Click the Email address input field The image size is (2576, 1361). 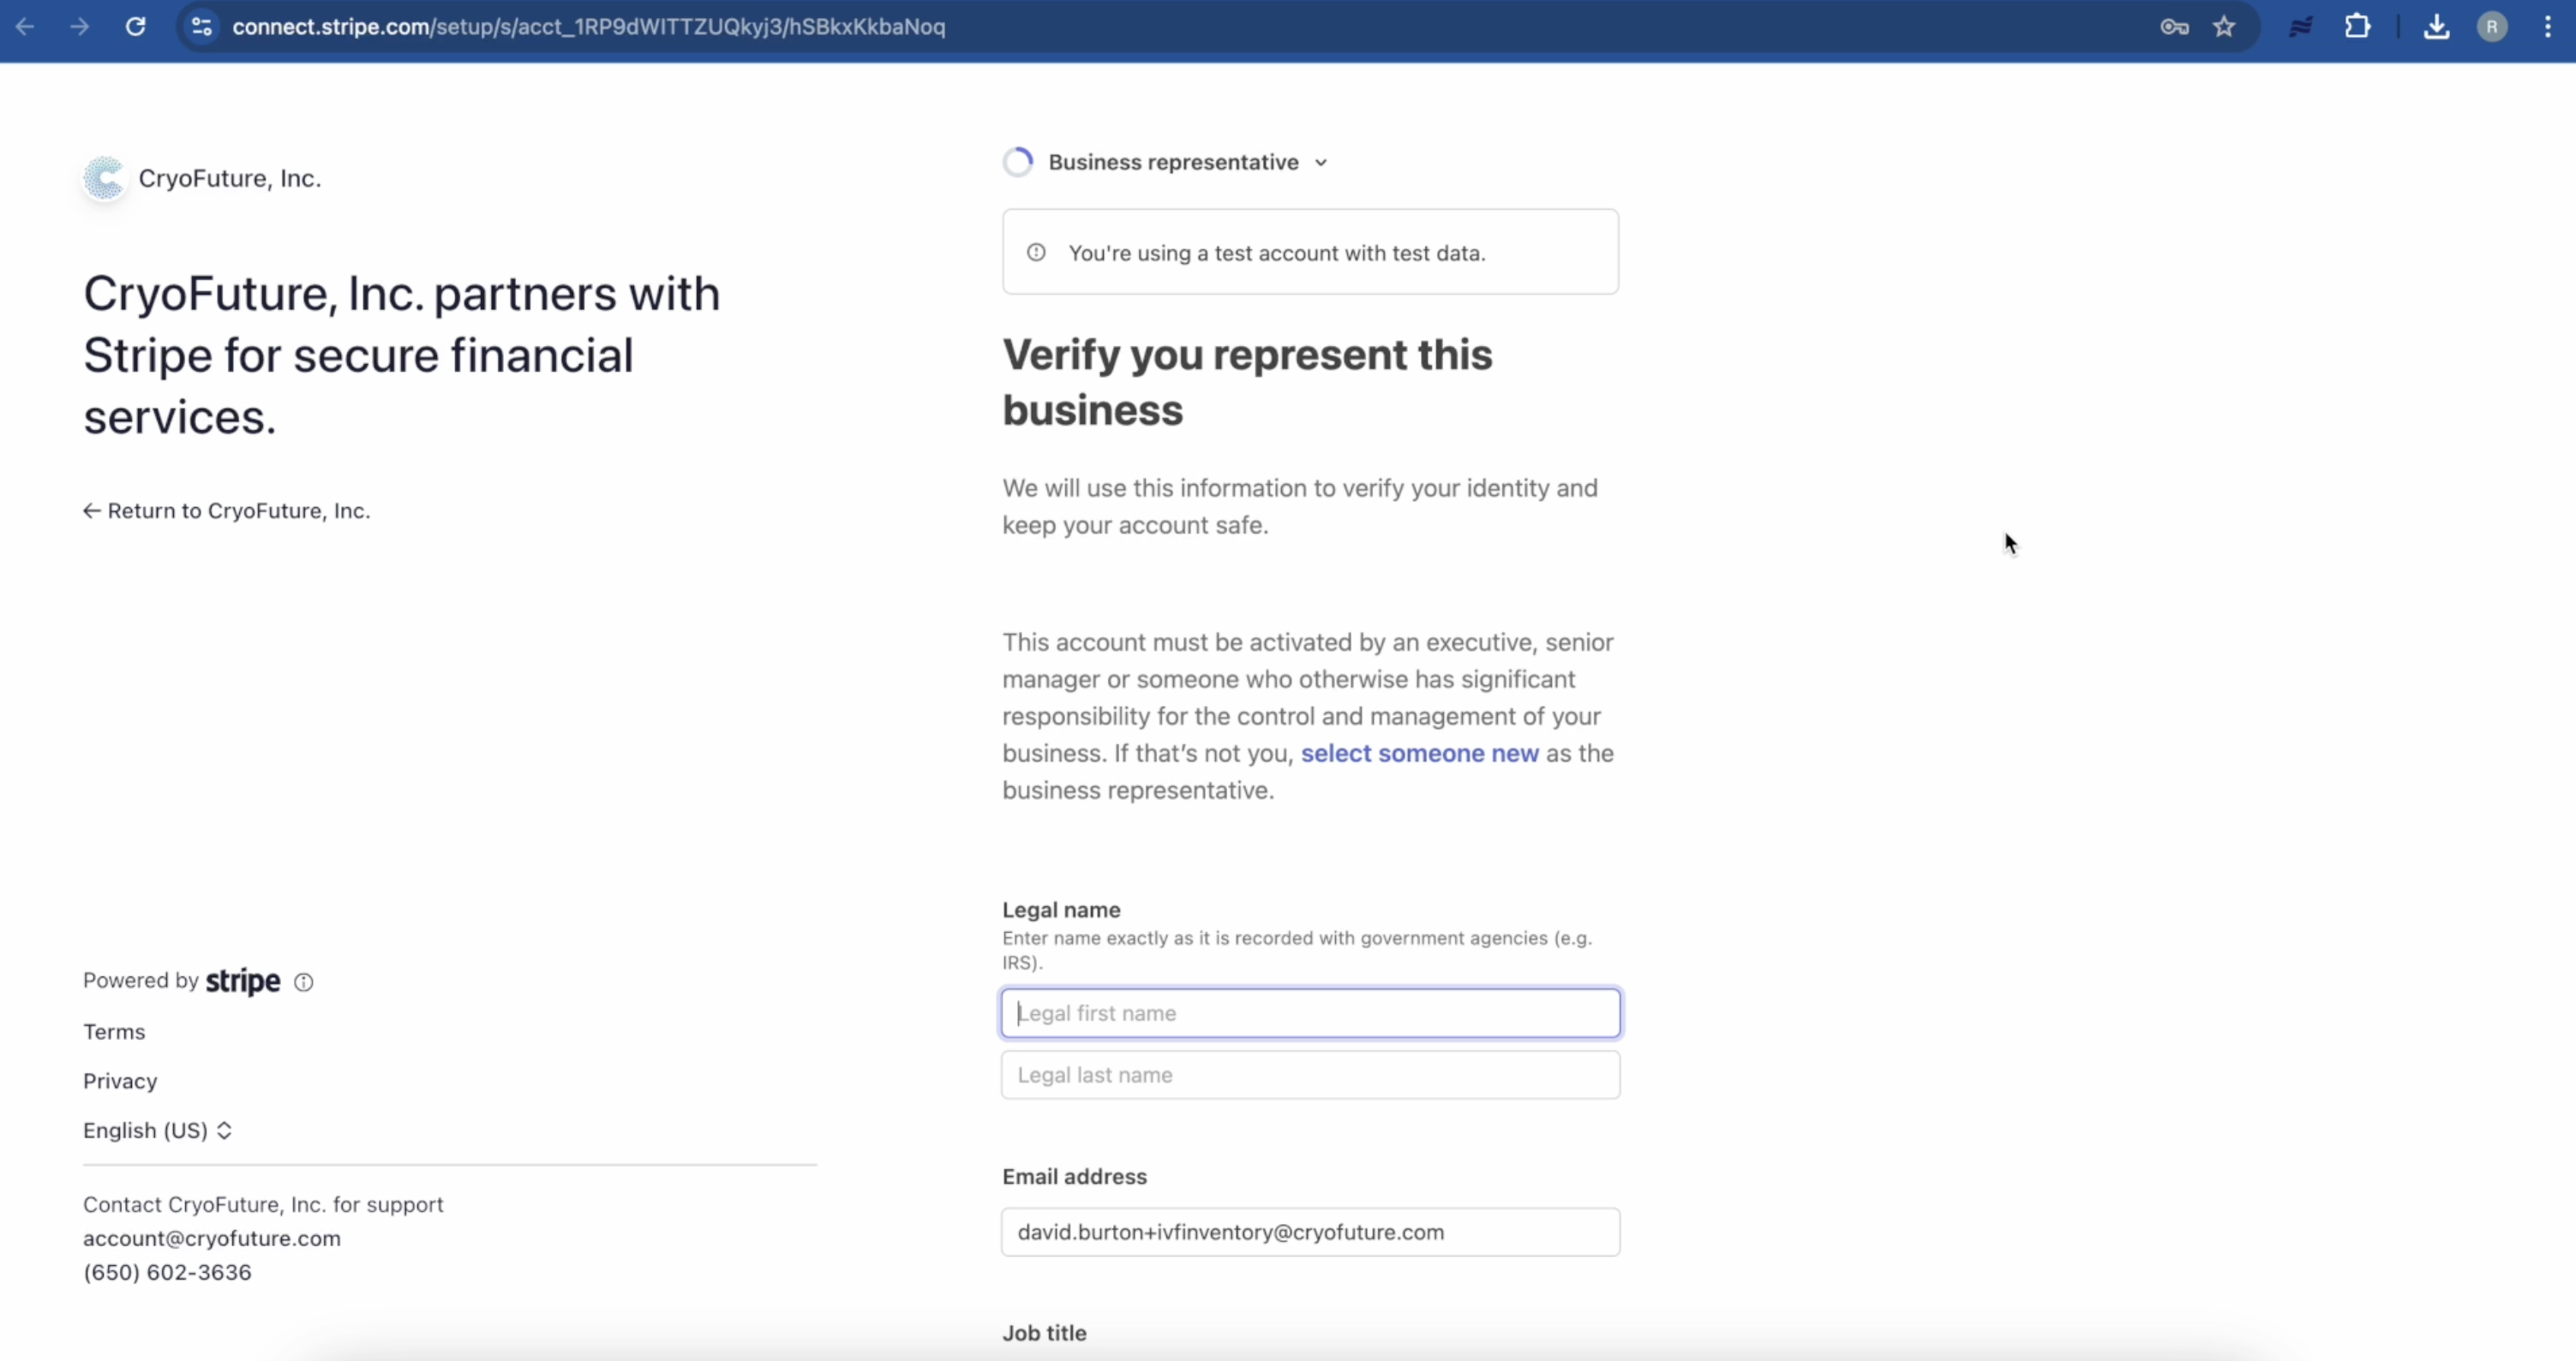point(1310,1232)
